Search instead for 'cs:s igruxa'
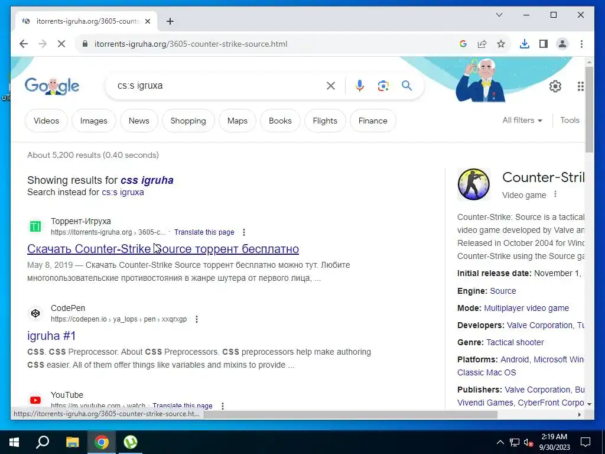Viewport: 605px width, 454px height. coord(123,192)
